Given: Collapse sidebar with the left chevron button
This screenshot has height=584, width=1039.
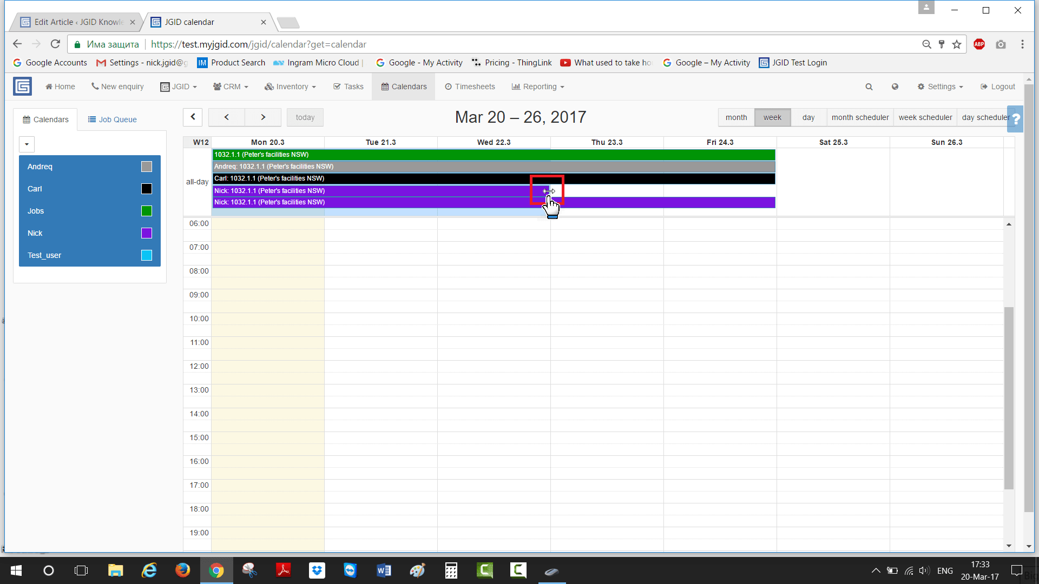Looking at the screenshot, I should [x=193, y=117].
